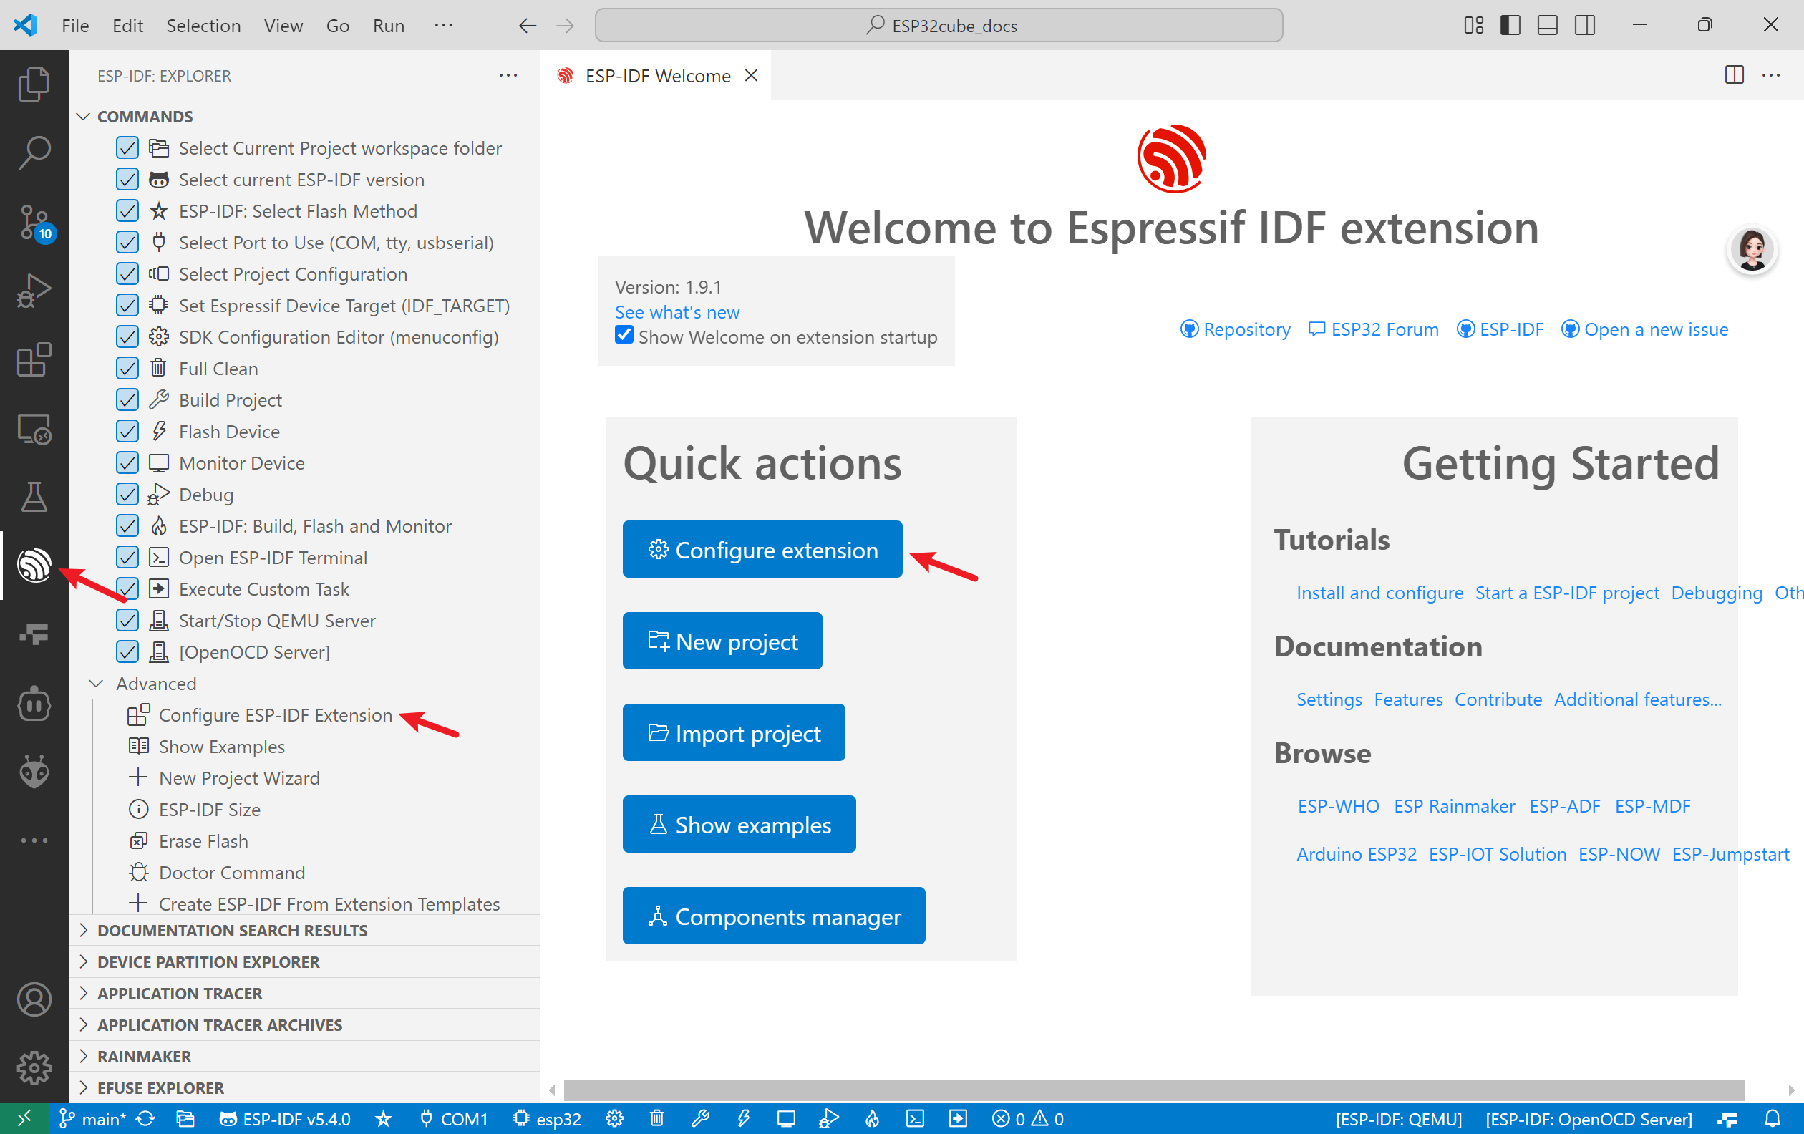Expand the DEVICE PARTITION EXPLORER section
1804x1134 pixels.
pyautogui.click(x=208, y=961)
